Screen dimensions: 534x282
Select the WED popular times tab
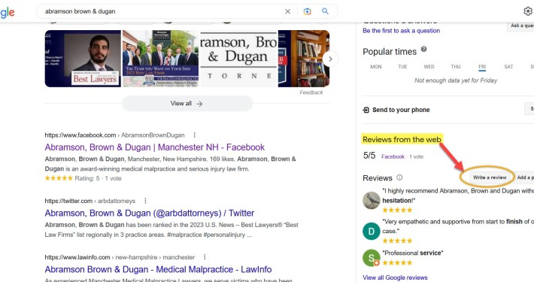click(429, 67)
